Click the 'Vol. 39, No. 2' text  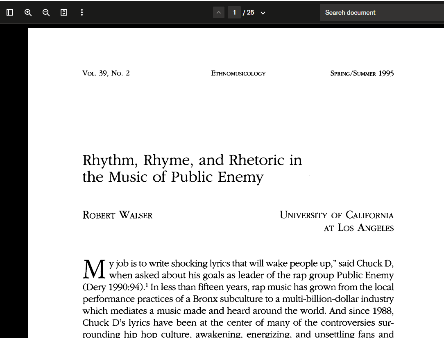pos(106,73)
